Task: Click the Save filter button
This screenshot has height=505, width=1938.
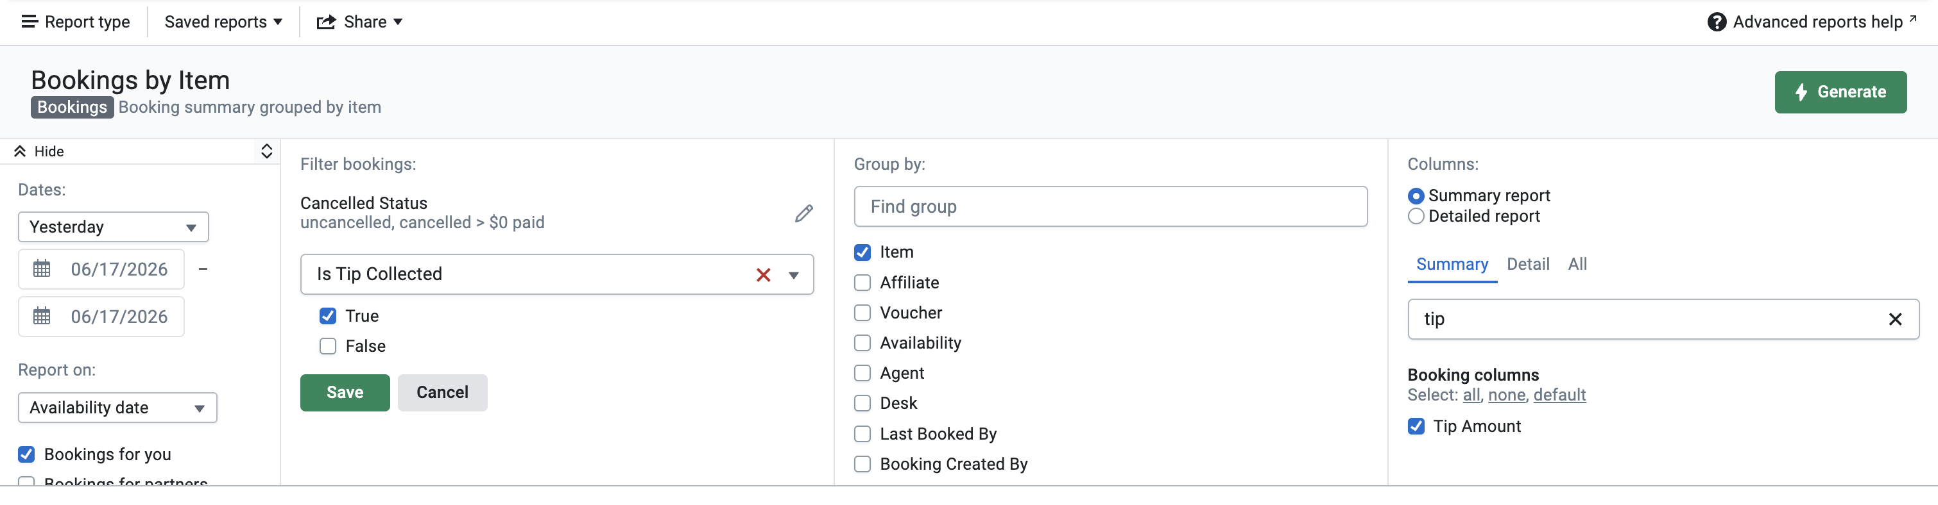Action: coord(345,392)
